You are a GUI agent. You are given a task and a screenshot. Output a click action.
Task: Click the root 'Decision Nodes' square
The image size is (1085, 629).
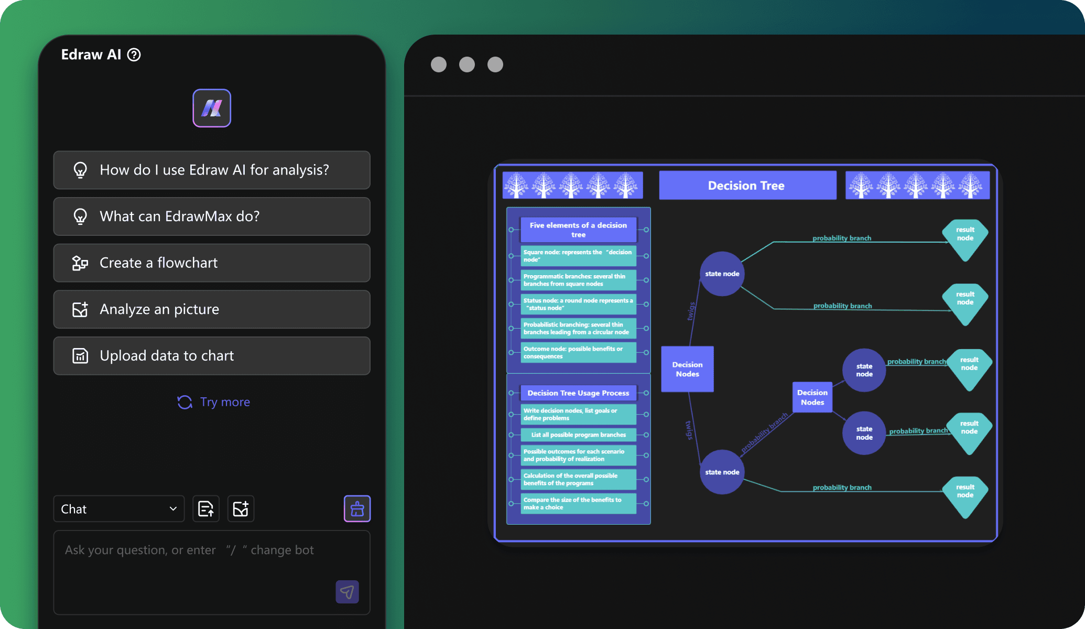pos(687,369)
